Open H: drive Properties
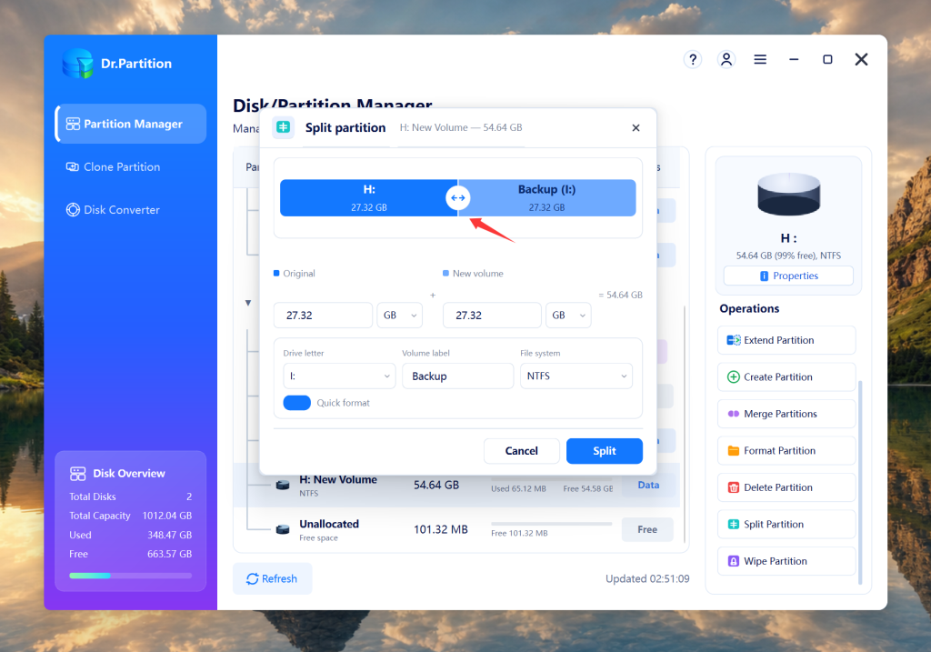Viewport: 931px width, 652px height. coord(788,276)
